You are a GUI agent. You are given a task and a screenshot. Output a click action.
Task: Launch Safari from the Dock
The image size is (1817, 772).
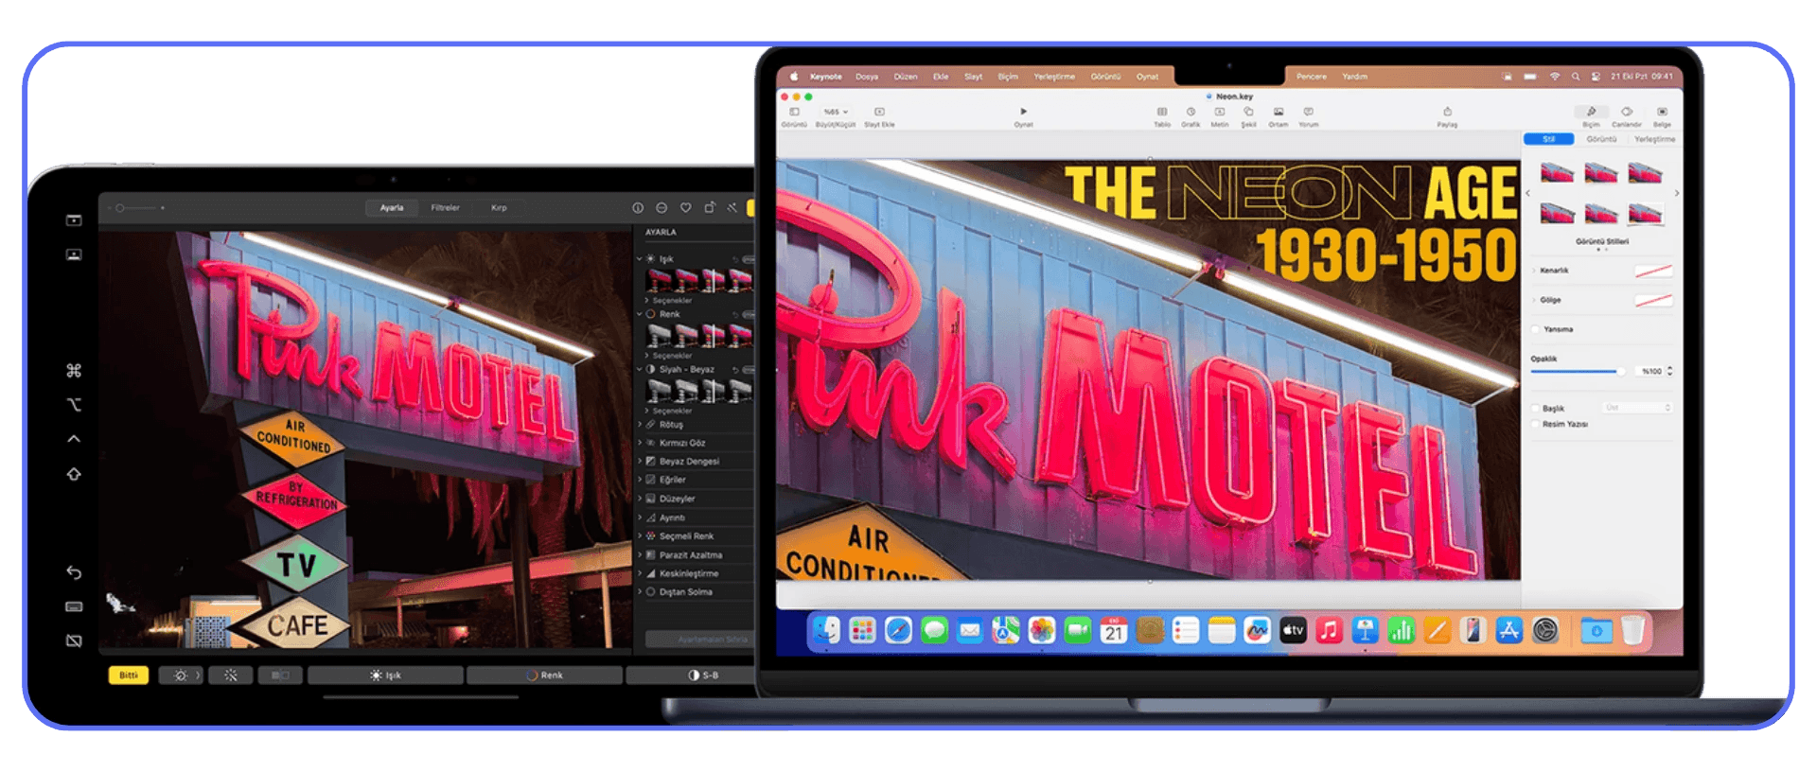pyautogui.click(x=898, y=630)
